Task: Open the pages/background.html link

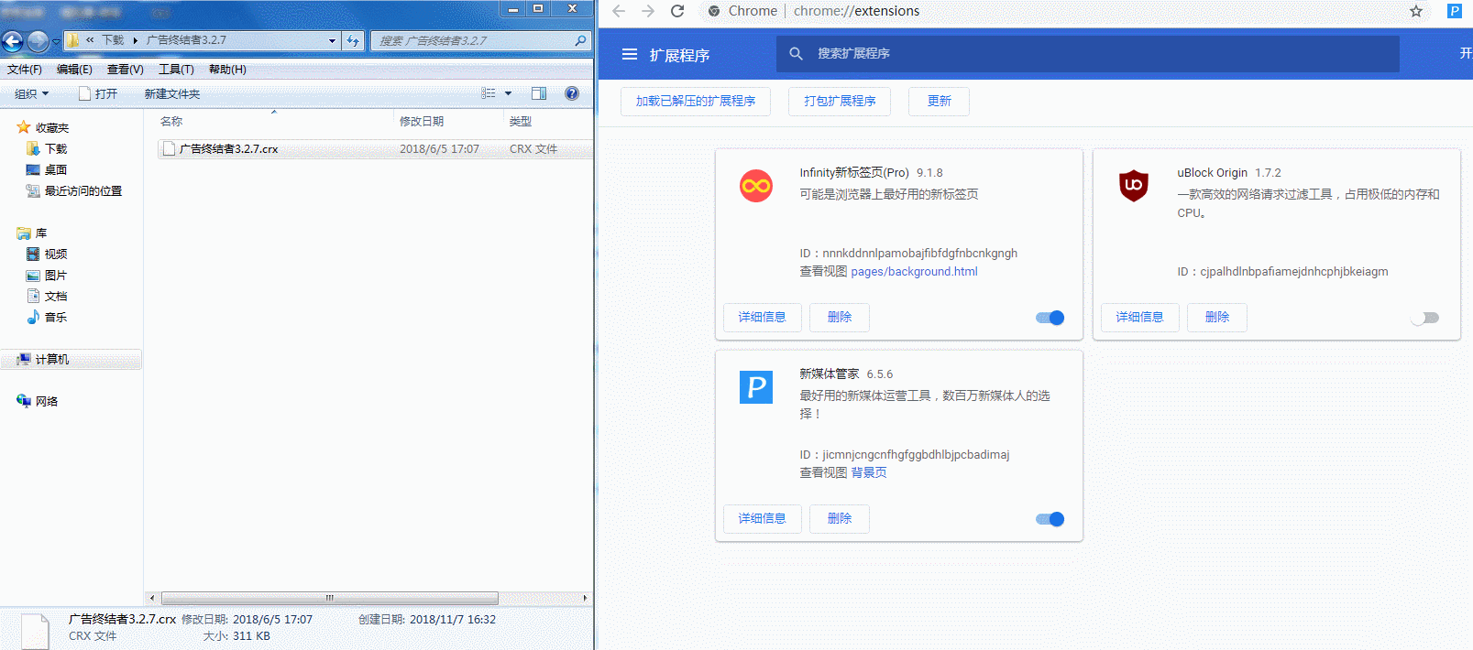Action: [914, 271]
